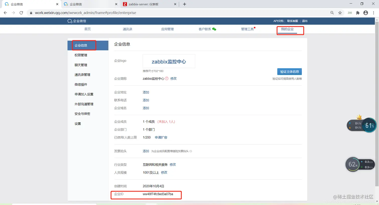Click the 61% floating monitor widget
This screenshot has width=379, height=205.
tap(369, 125)
